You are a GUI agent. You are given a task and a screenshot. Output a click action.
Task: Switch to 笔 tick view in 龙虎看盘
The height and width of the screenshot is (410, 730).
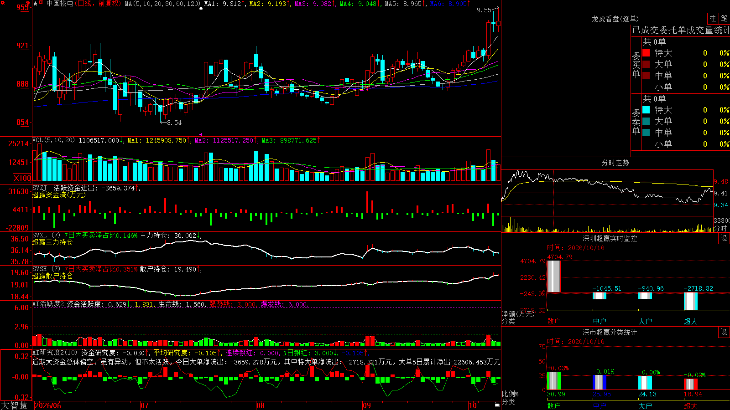(x=724, y=19)
